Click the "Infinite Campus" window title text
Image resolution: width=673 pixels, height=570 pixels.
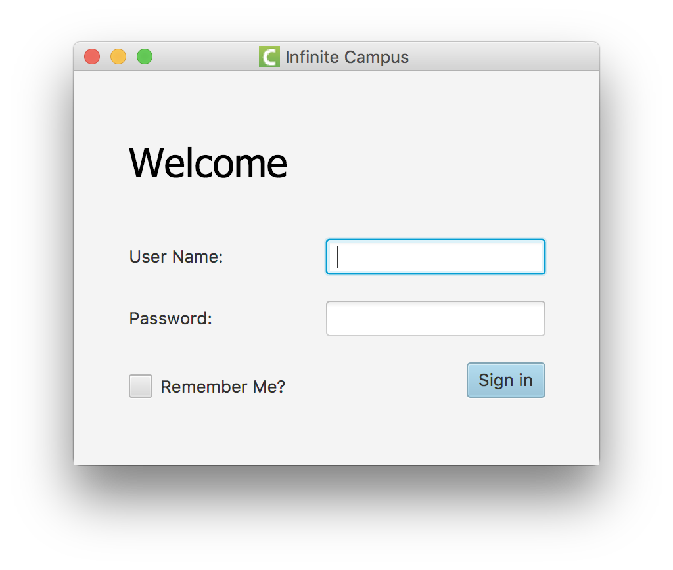347,57
